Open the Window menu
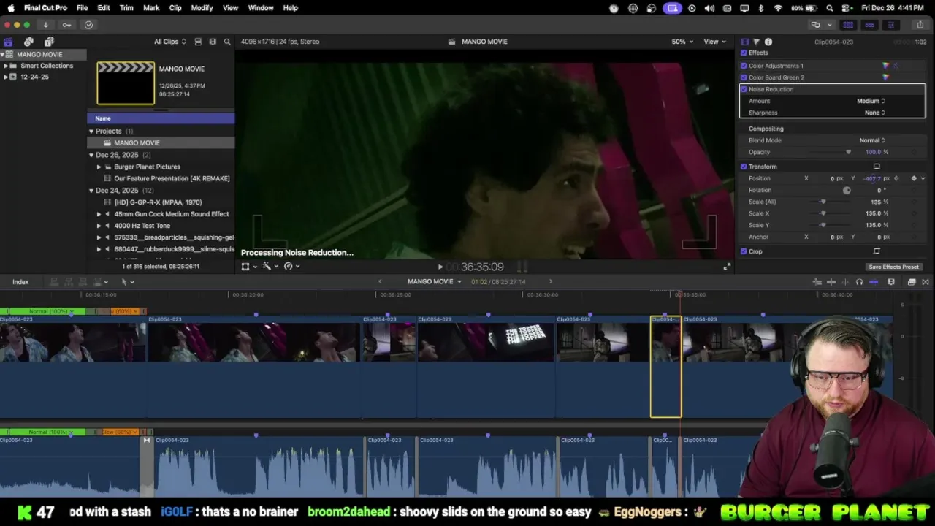This screenshot has height=526, width=935. [261, 8]
